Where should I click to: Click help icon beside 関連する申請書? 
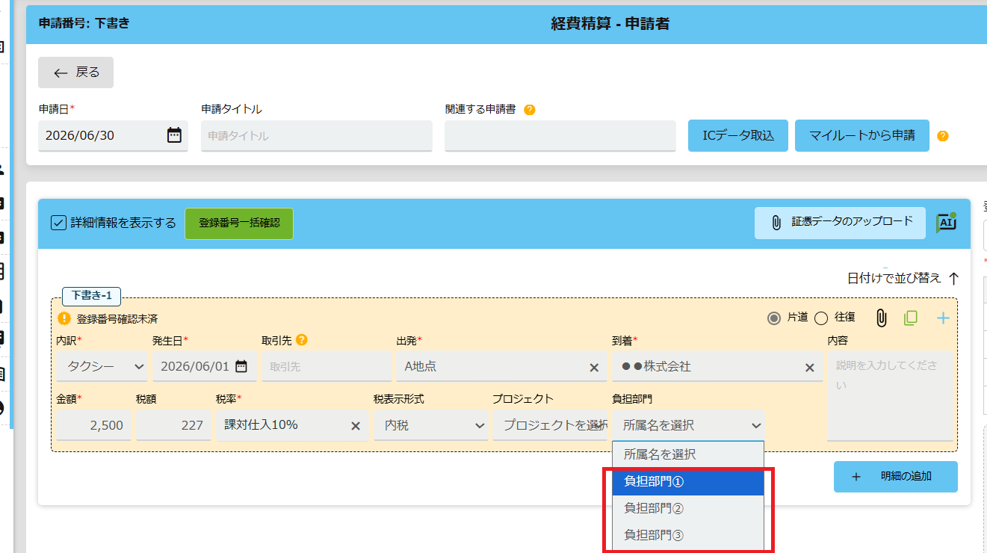(529, 110)
